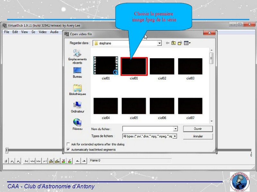Jump to the beginning of the video

pos(26,161)
